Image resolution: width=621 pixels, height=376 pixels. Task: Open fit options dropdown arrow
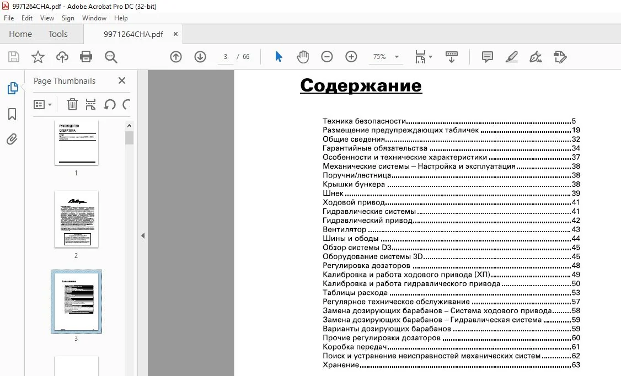(x=431, y=57)
